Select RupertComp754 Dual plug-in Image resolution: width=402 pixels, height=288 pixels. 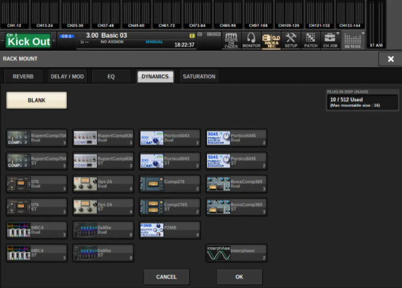pos(36,138)
